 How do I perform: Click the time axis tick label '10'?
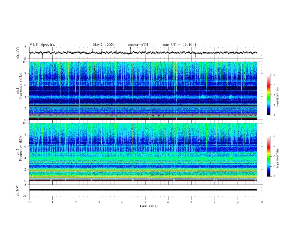coord(261,202)
